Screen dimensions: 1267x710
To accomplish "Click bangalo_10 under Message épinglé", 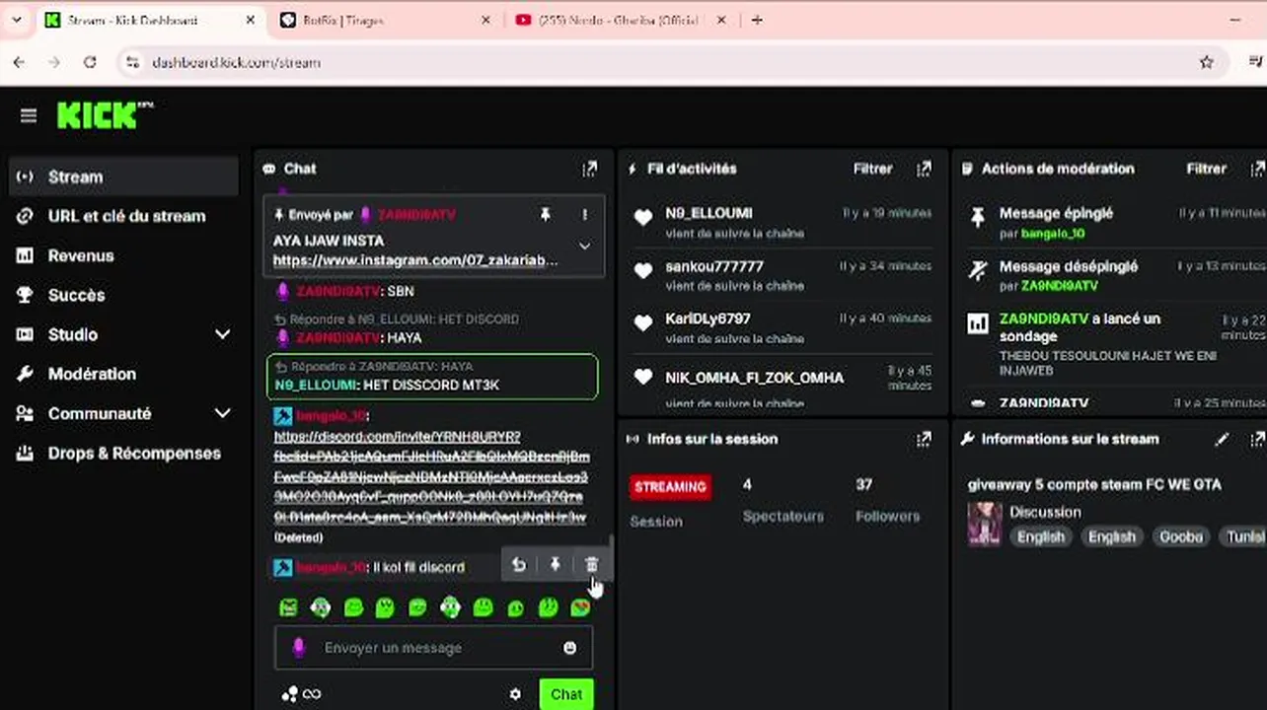I will 1053,234.
